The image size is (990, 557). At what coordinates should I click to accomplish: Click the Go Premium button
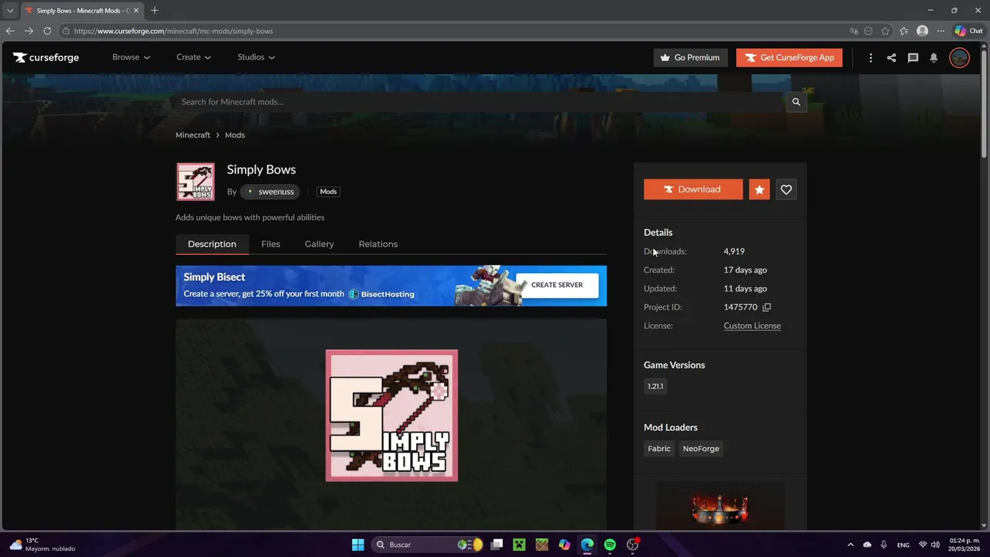690,57
